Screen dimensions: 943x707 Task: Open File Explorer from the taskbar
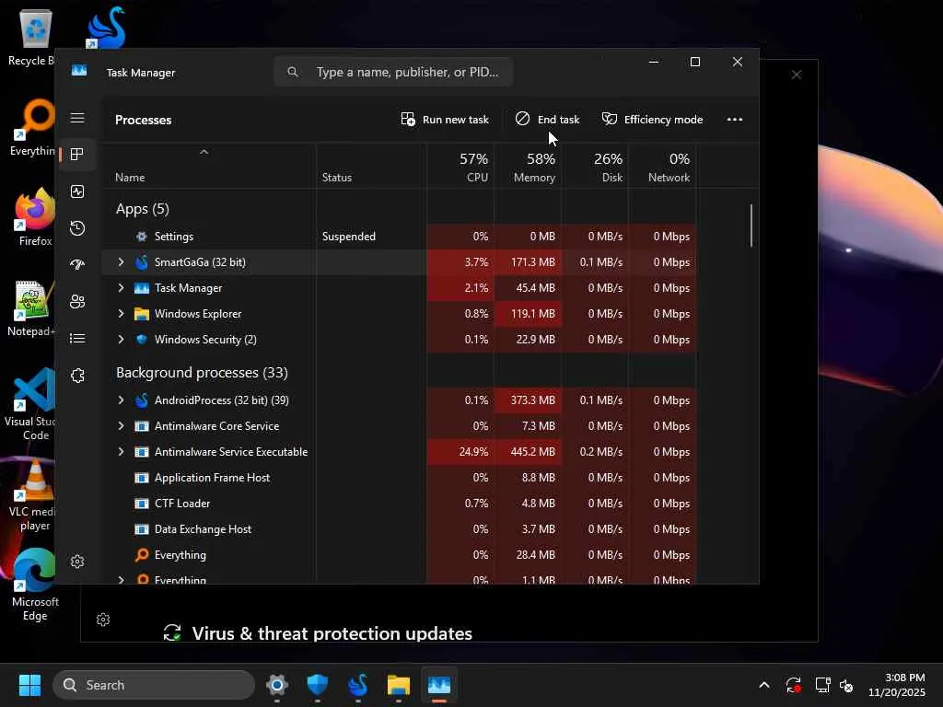click(398, 685)
